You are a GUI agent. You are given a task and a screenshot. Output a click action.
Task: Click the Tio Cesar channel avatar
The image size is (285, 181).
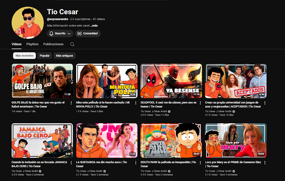click(28, 23)
